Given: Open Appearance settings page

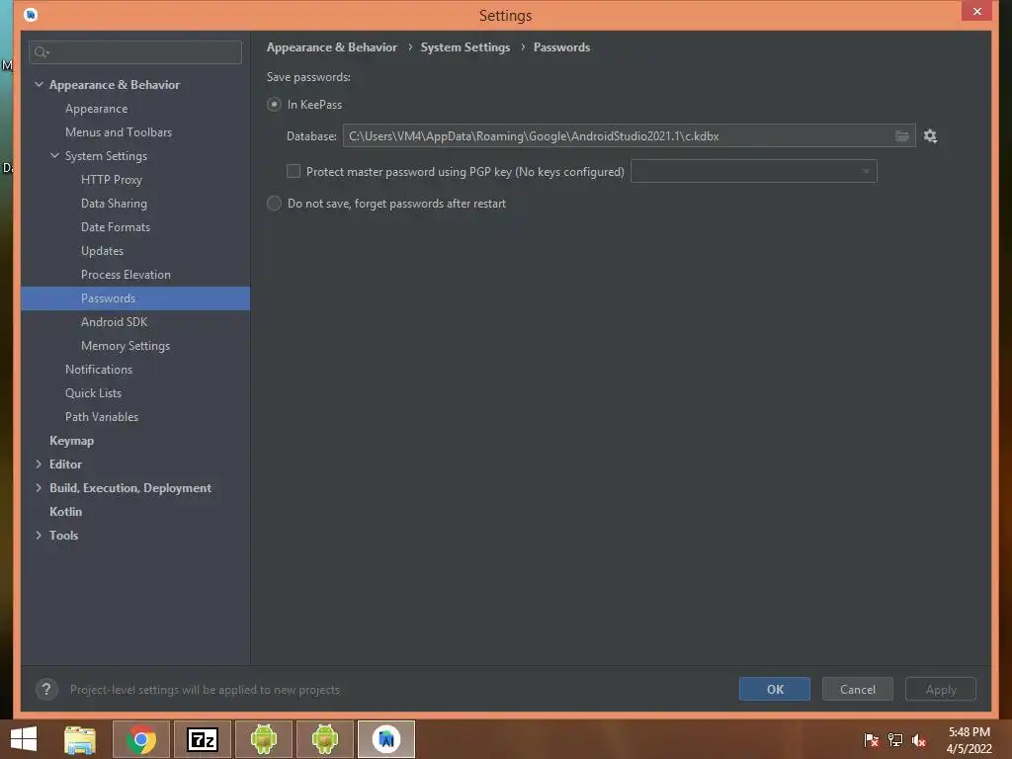Looking at the screenshot, I should point(96,109).
